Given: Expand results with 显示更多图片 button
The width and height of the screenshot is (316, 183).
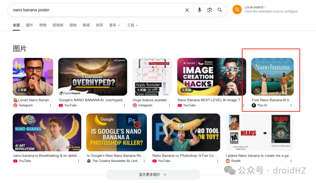Looking at the screenshot, I should tap(153, 175).
